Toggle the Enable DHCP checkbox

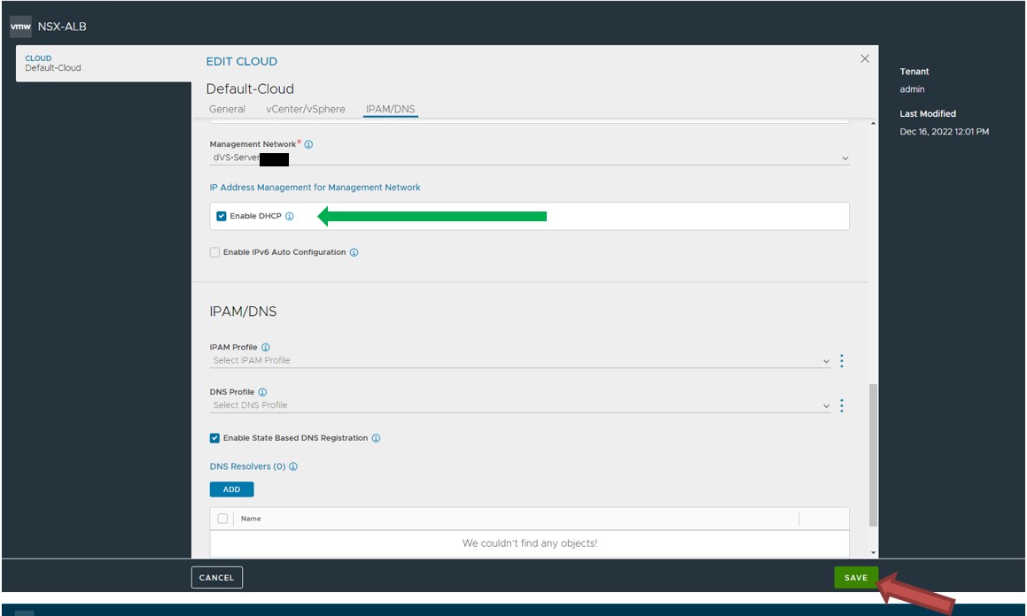[x=222, y=217]
